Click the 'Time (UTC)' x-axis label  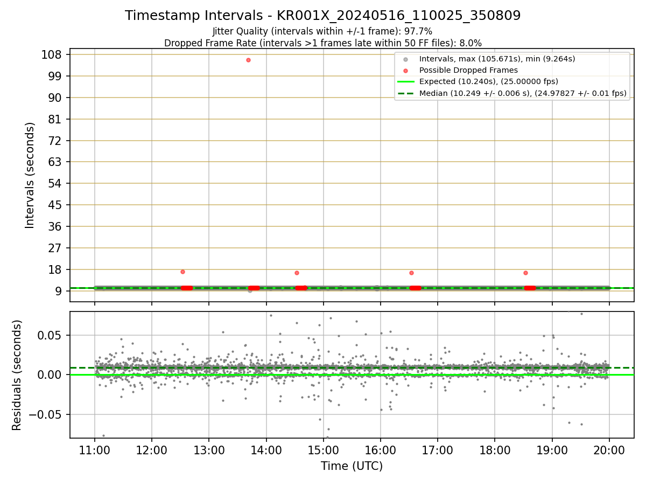pyautogui.click(x=352, y=466)
